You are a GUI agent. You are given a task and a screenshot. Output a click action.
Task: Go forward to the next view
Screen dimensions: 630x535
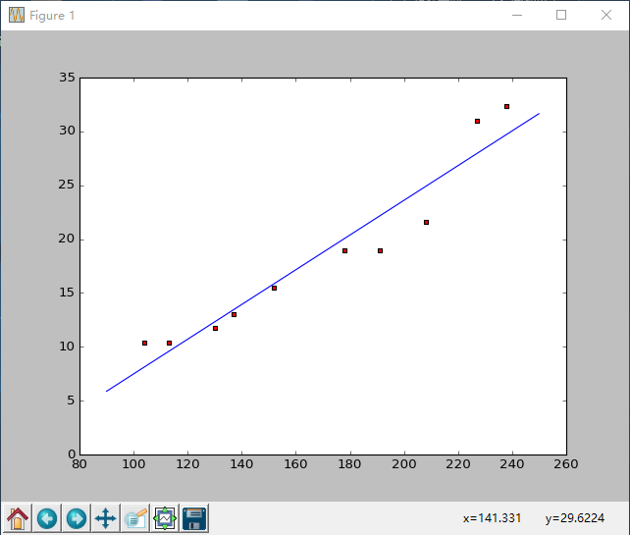click(76, 517)
